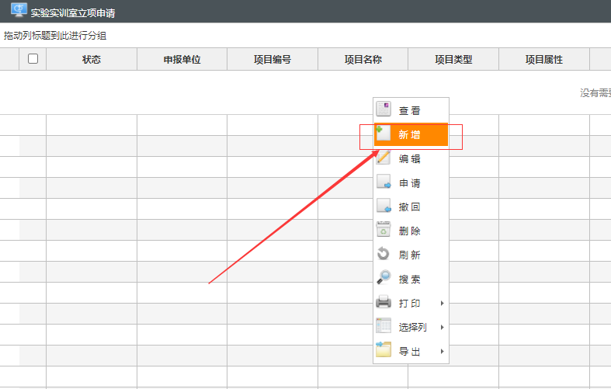This screenshot has height=389, width=611.
Task: Click the Withdraw (撤回) icon
Action: point(384,207)
